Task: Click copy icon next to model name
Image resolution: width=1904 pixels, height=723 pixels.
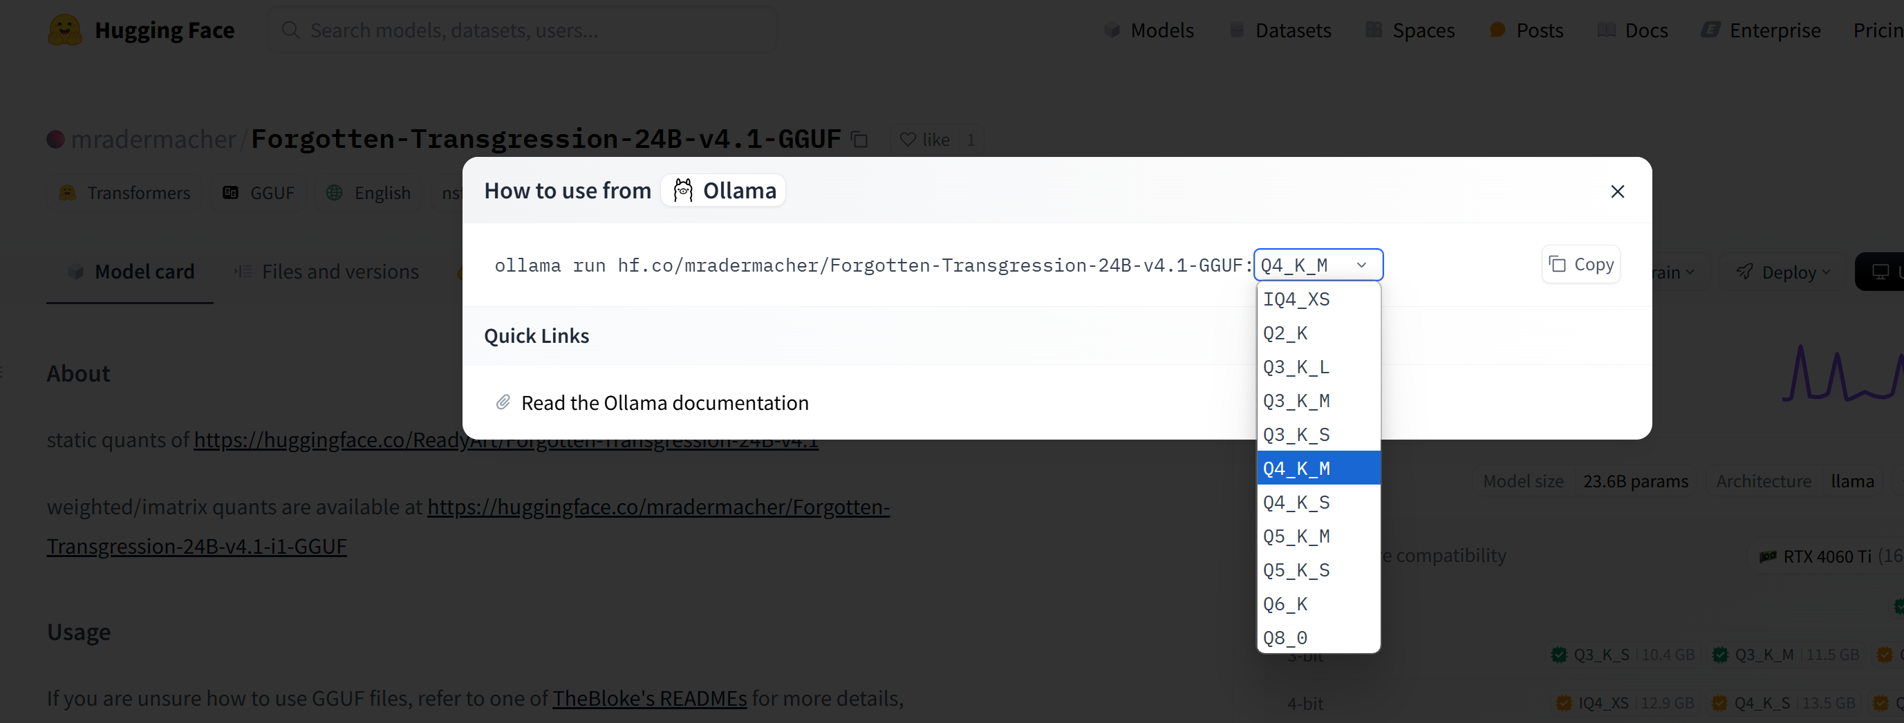Action: tap(859, 139)
